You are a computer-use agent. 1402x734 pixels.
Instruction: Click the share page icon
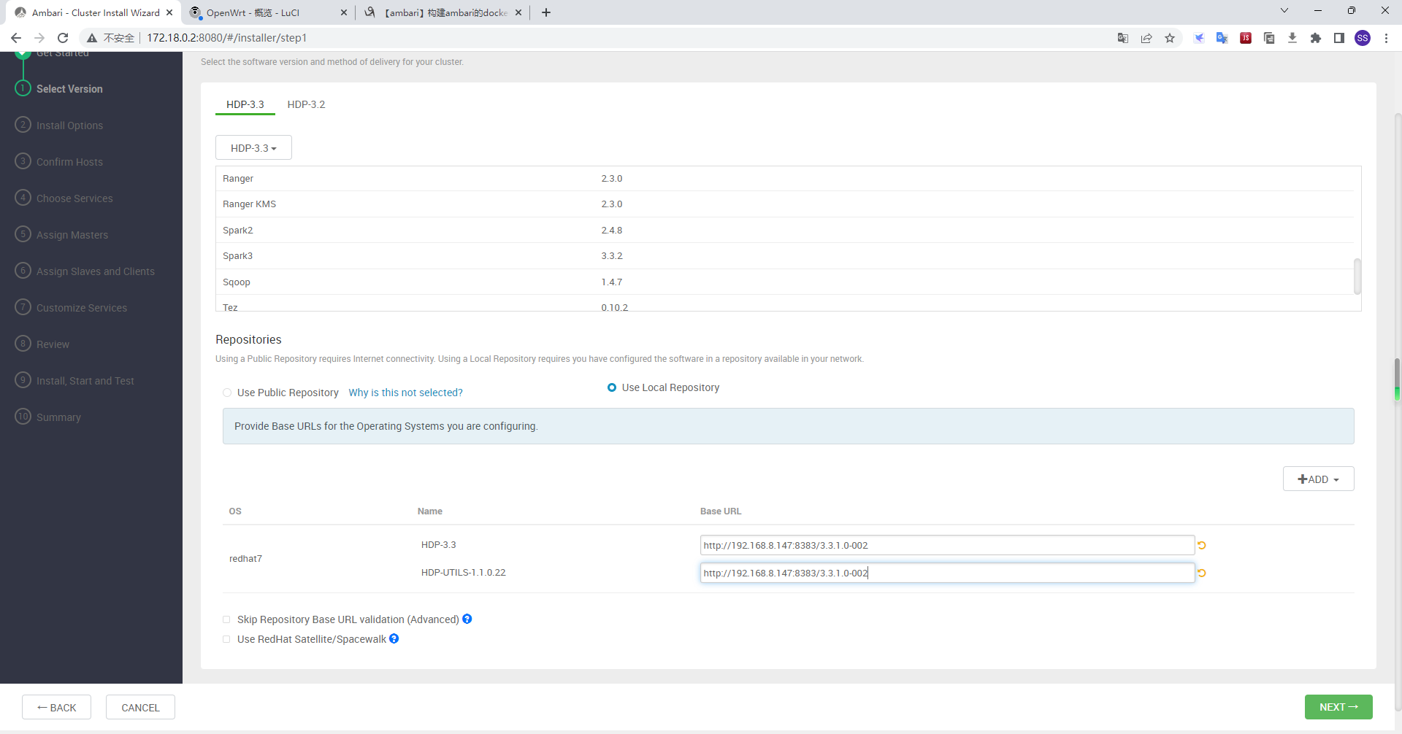(1146, 38)
